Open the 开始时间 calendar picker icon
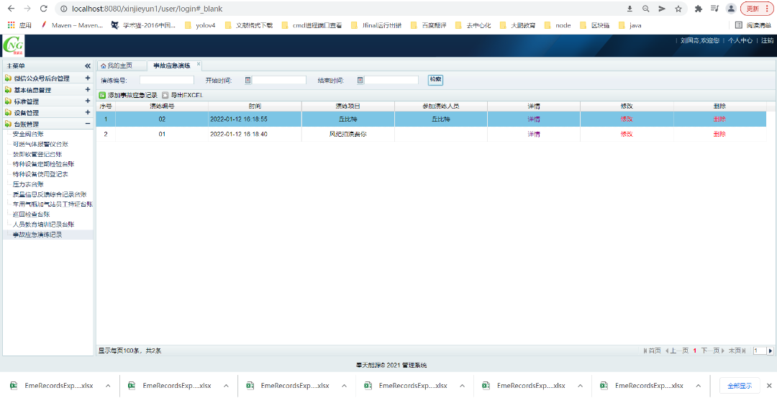Viewport: 777px width, 398px height. tap(247, 81)
